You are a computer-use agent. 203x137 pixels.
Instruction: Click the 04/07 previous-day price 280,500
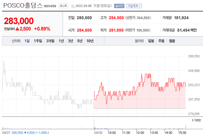[x=17, y=133]
